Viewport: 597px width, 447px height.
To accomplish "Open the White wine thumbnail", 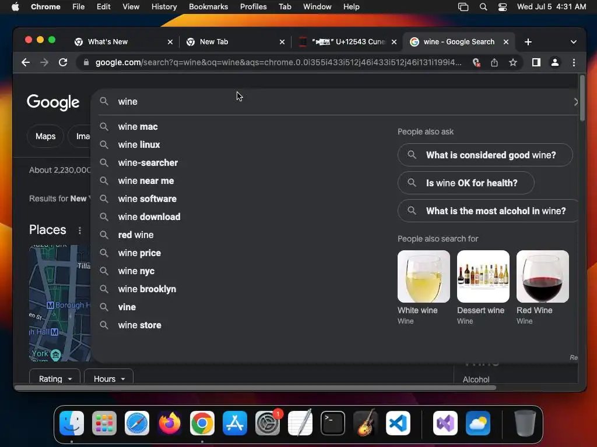I will (x=423, y=276).
